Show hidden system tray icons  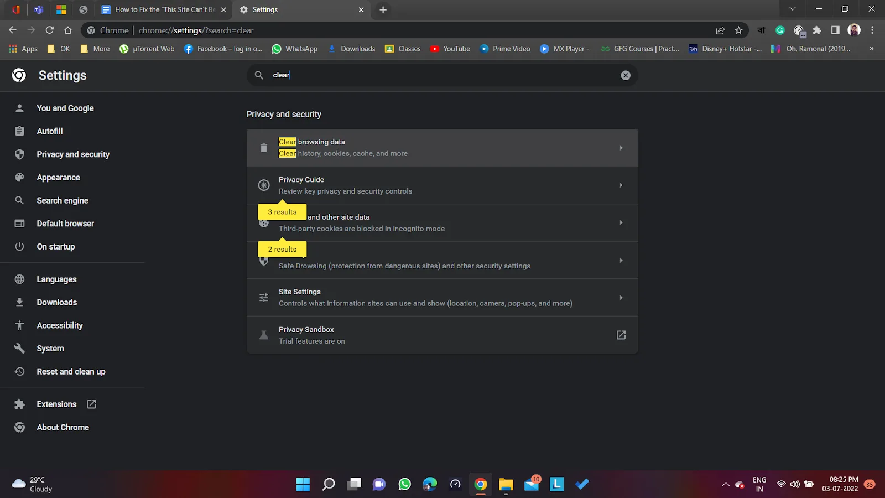pyautogui.click(x=725, y=484)
